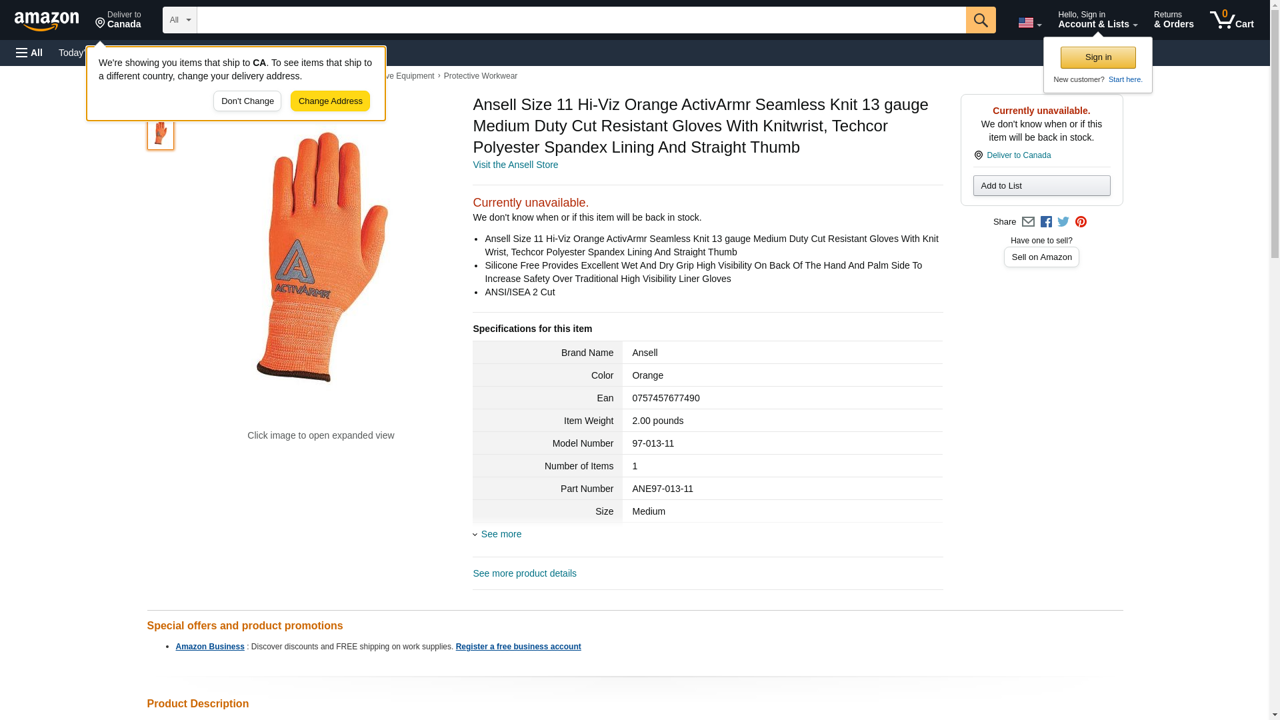The height and width of the screenshot is (720, 1280).
Task: Visit the Ansell Store link
Action: tap(515, 165)
